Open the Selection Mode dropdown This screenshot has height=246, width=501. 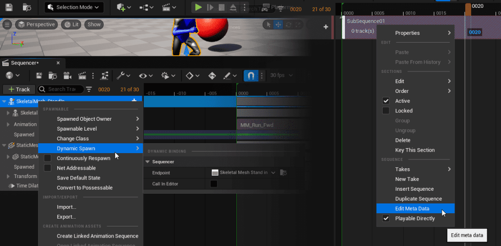click(74, 7)
